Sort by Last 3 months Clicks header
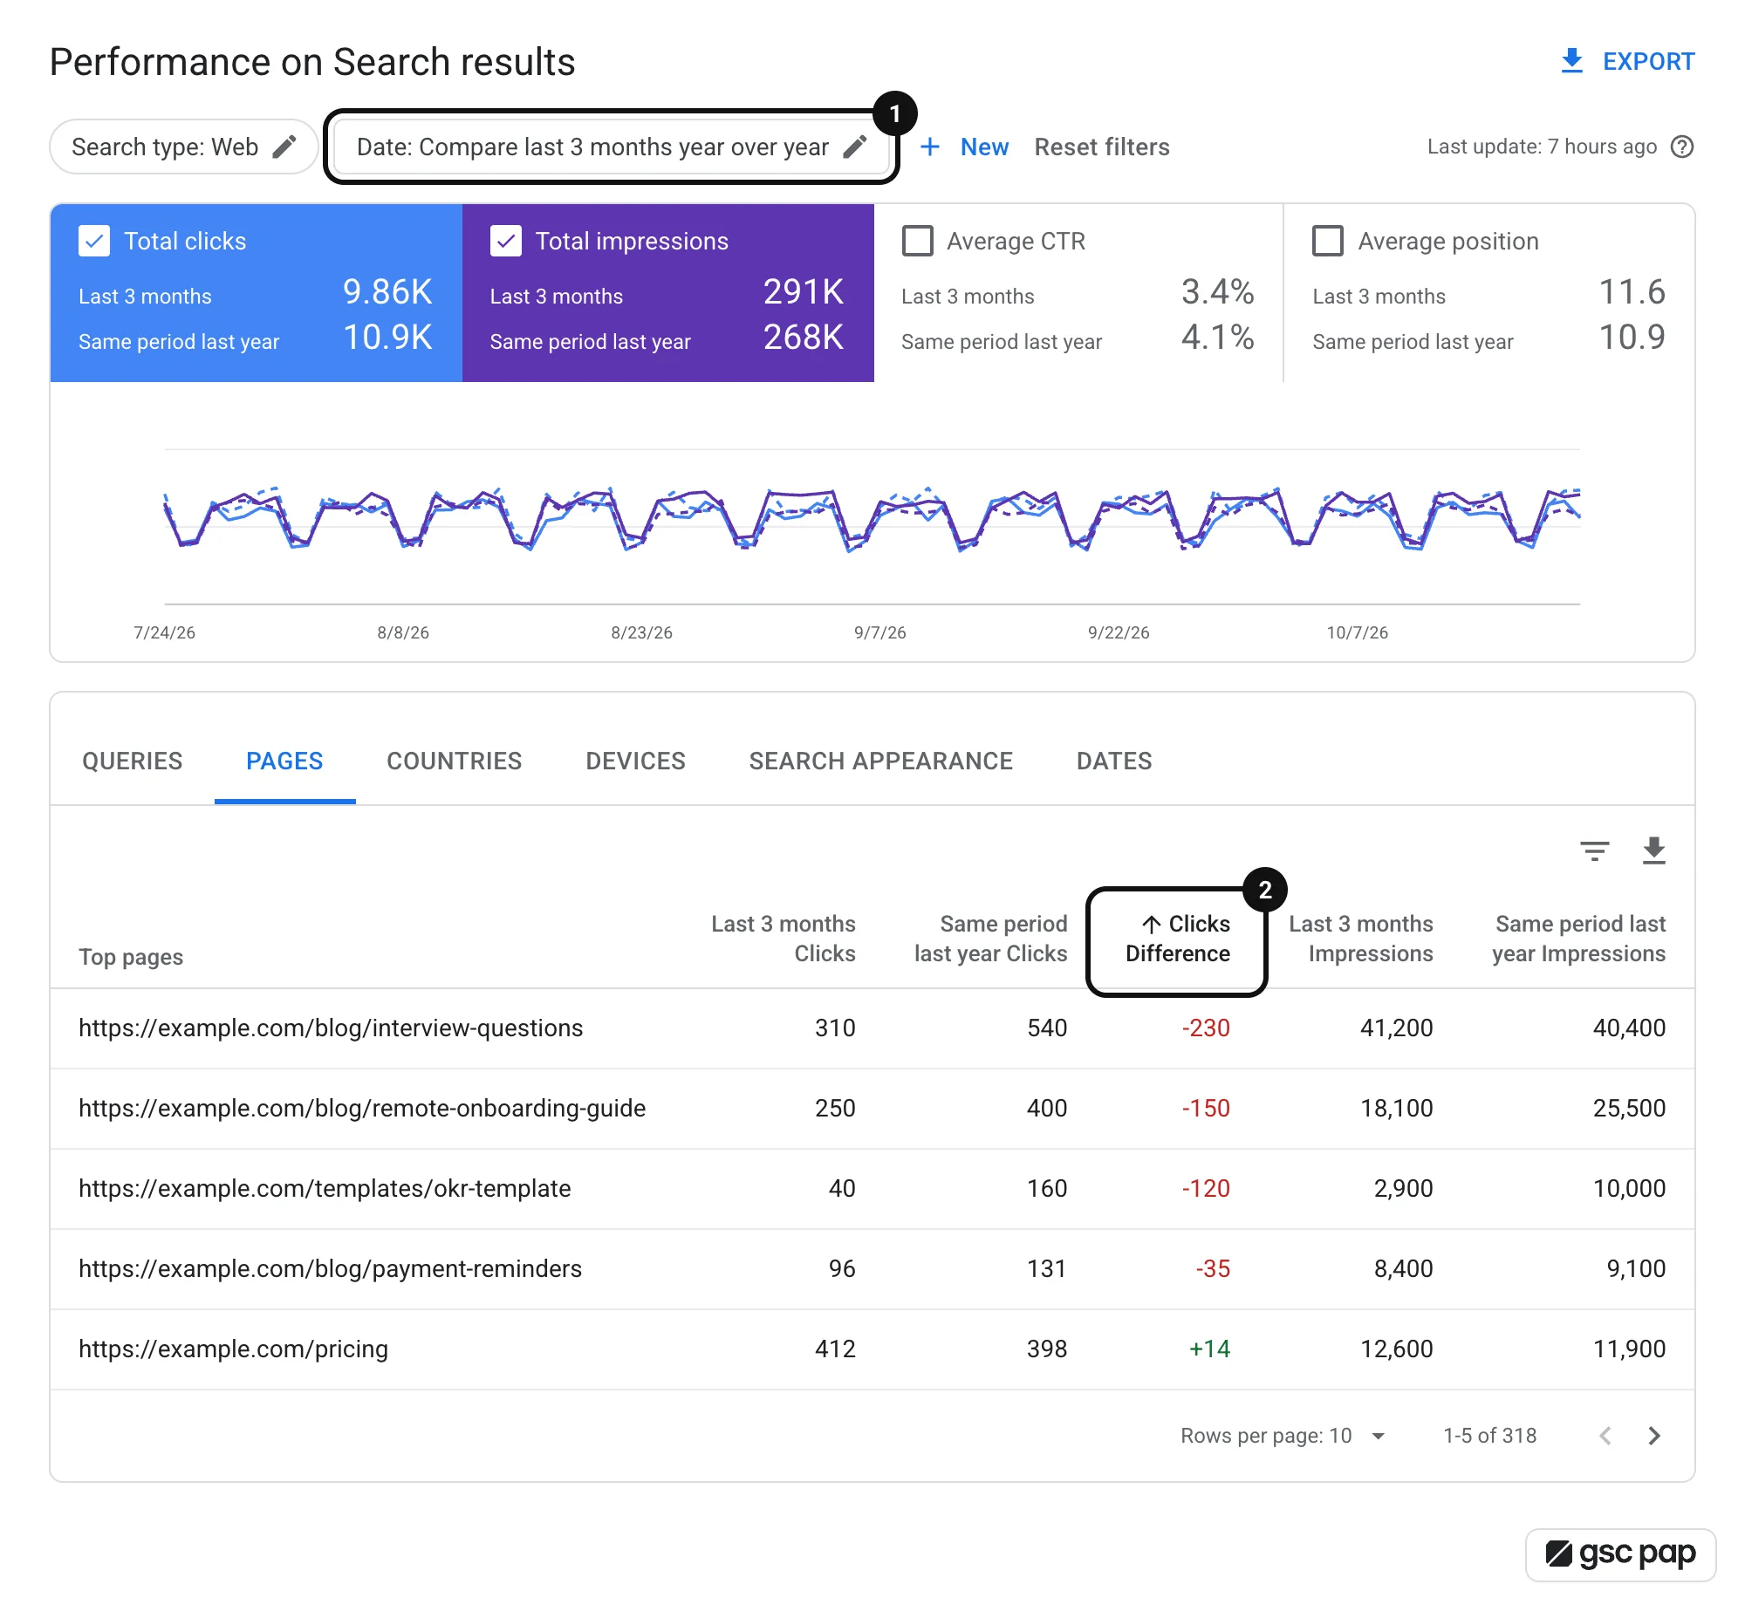Screen dimensions: 1745x1598 click(x=784, y=939)
